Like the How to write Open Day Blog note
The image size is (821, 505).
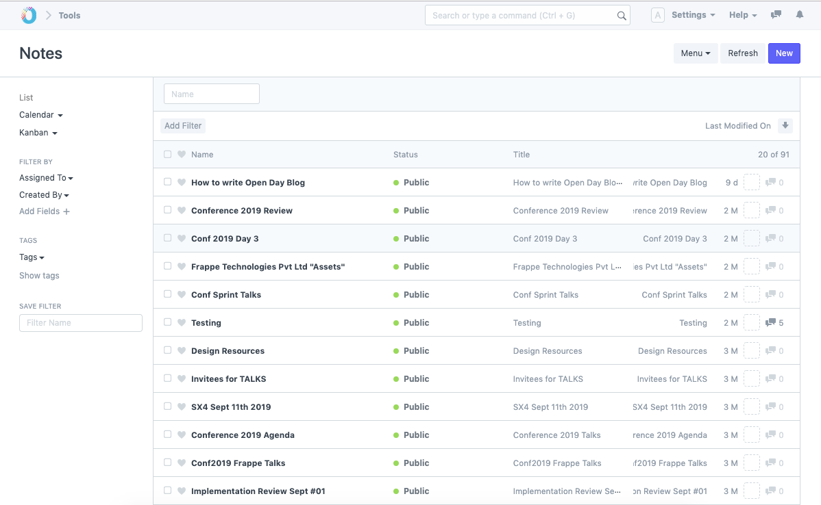pyautogui.click(x=182, y=183)
